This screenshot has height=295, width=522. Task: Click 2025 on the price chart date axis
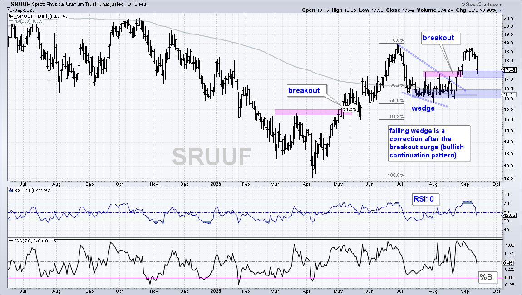click(x=216, y=184)
